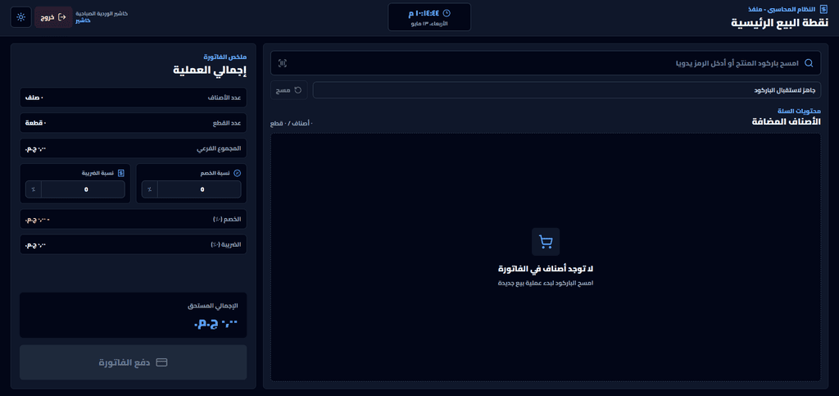Screen dimensions: 839x396
Task: Click the accounting system logo icon
Action: coord(824,10)
